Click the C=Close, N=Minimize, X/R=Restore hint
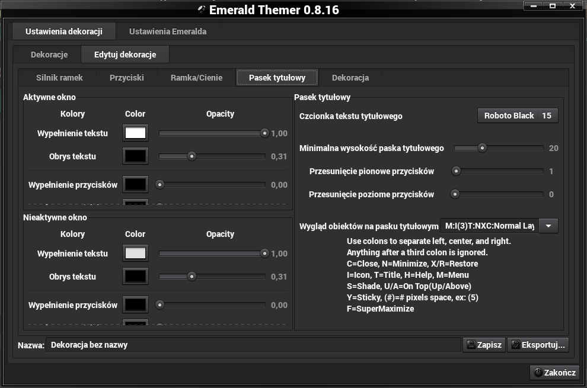 click(x=412, y=264)
